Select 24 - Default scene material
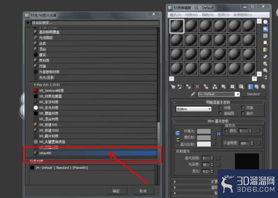The image size is (278, 198). 92,168
